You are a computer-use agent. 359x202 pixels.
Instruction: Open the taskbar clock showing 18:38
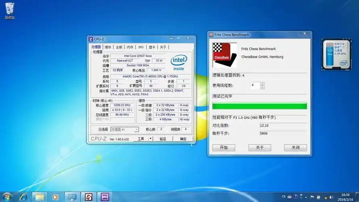click(x=345, y=197)
